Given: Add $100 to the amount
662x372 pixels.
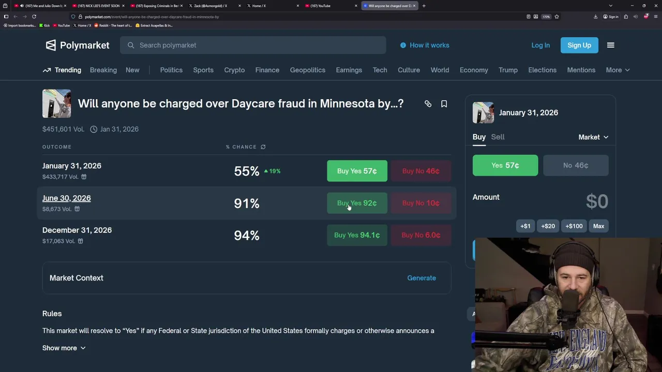Looking at the screenshot, I should pyautogui.click(x=574, y=226).
